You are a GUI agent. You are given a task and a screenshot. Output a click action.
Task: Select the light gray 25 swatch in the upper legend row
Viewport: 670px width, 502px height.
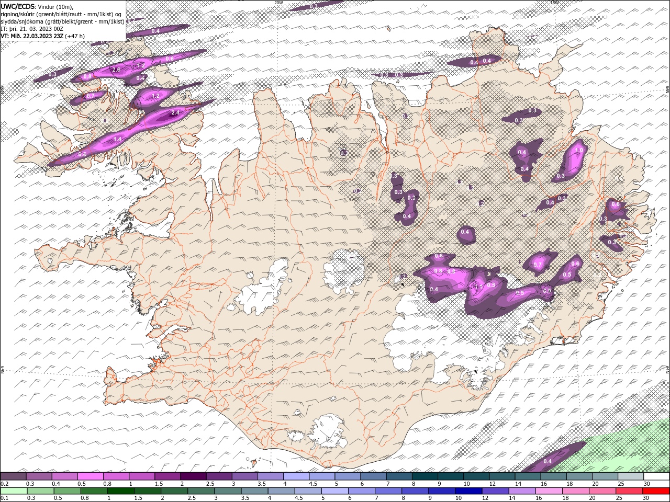click(x=630, y=476)
